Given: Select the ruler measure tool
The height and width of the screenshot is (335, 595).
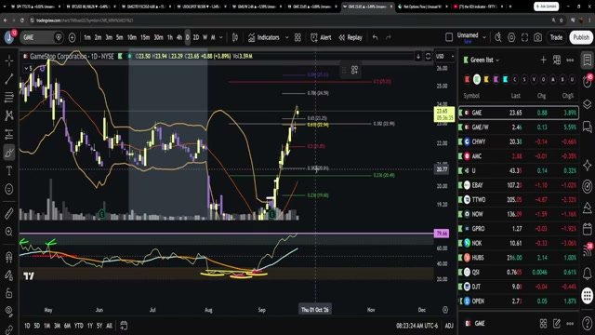Looking at the screenshot, I should tap(9, 213).
